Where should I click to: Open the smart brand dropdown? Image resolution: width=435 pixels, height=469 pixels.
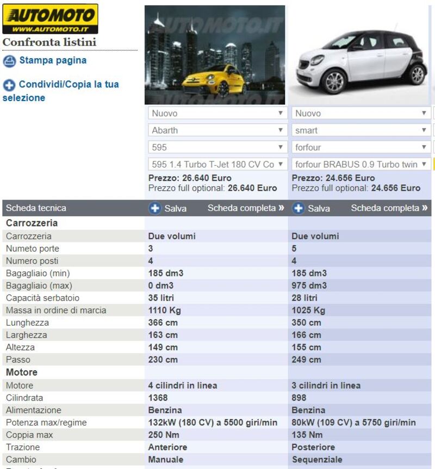(361, 130)
